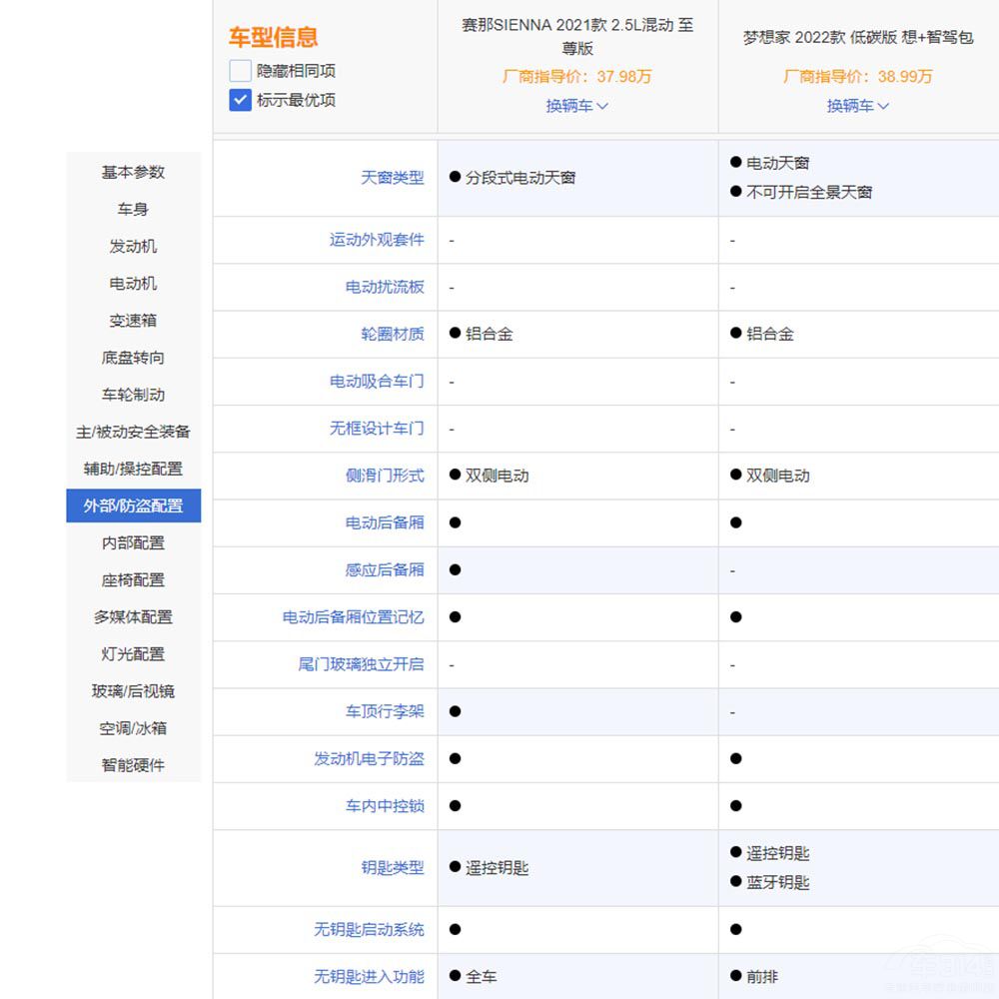Open the 主/被动安全装备 section

(133, 431)
